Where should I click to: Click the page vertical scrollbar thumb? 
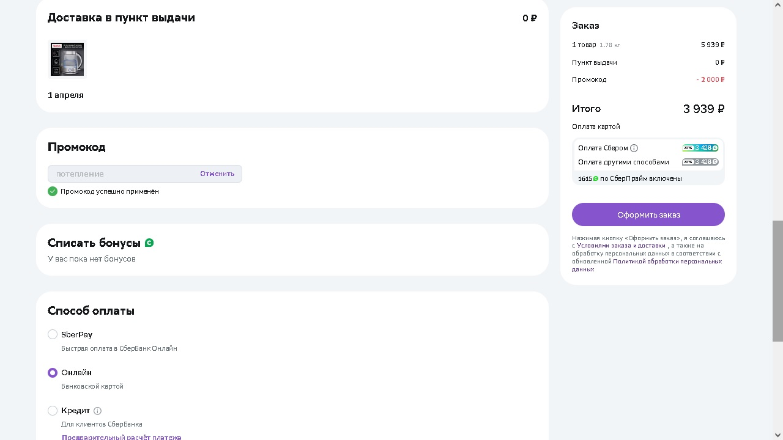coord(777,280)
